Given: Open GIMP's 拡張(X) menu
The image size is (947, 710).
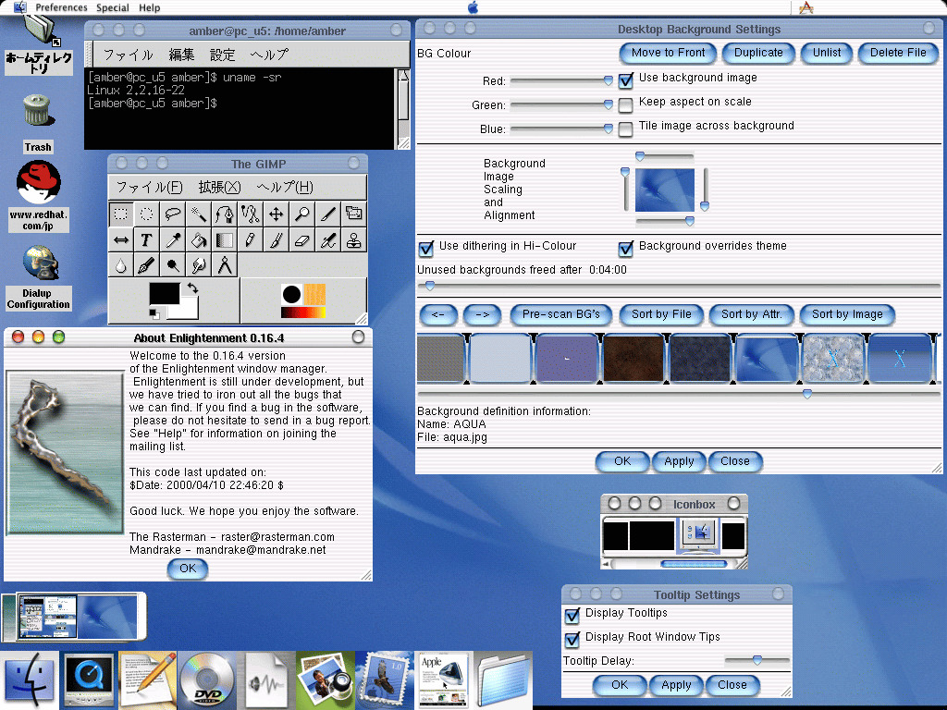Looking at the screenshot, I should pos(220,187).
